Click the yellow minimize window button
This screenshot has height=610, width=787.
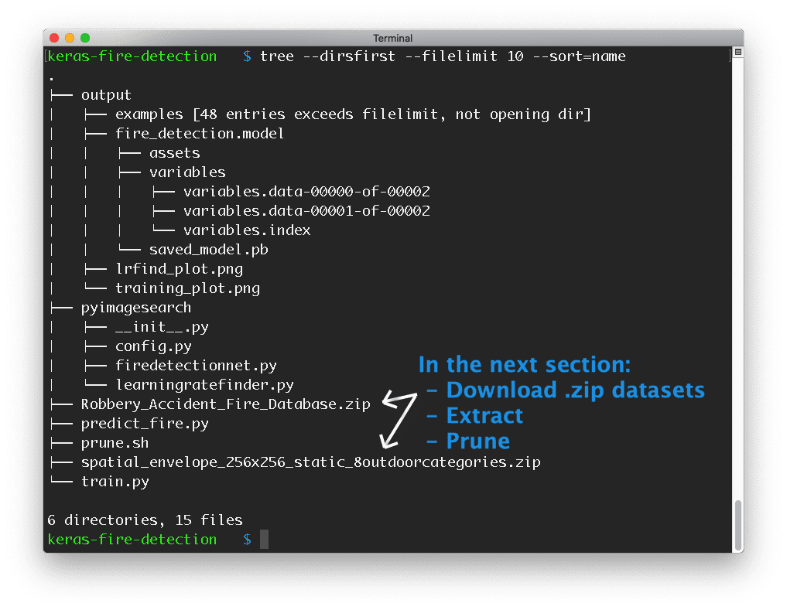point(70,38)
